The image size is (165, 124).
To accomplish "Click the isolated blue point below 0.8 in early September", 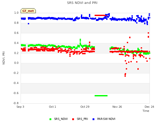I will [29, 24].
